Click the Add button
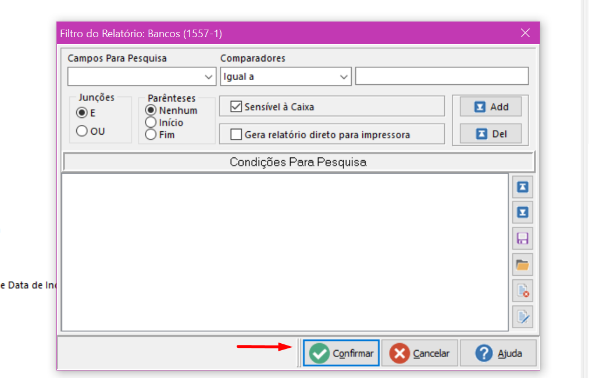The image size is (589, 378). 491,107
